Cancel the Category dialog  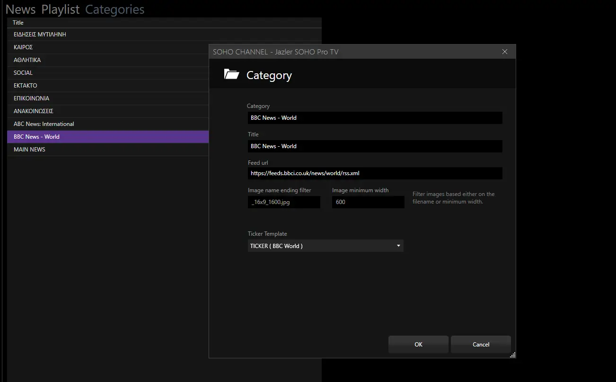pyautogui.click(x=481, y=345)
